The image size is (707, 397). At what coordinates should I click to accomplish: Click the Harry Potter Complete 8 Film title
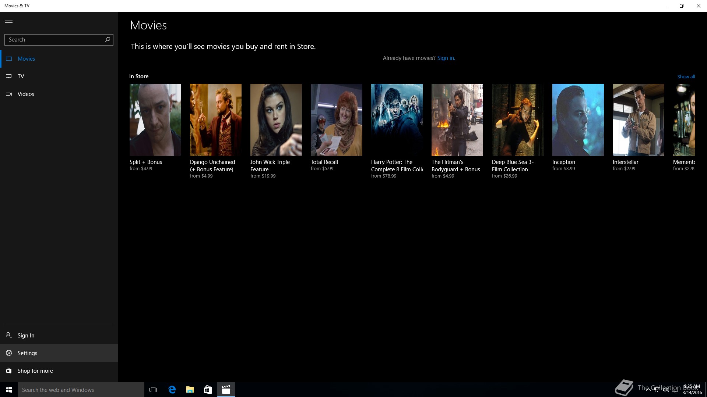coord(397,166)
